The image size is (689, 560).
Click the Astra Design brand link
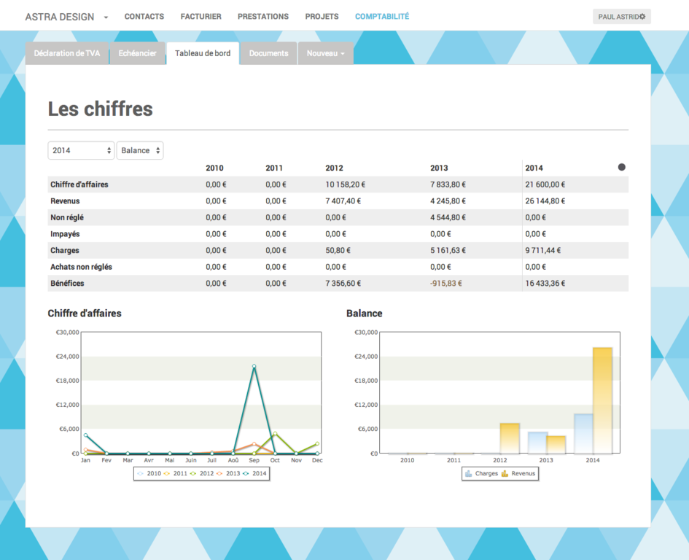pos(60,17)
